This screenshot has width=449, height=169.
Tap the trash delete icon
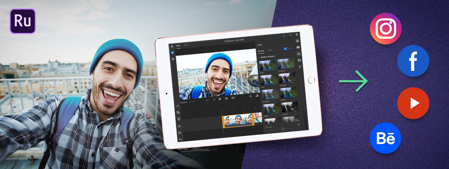179,119
